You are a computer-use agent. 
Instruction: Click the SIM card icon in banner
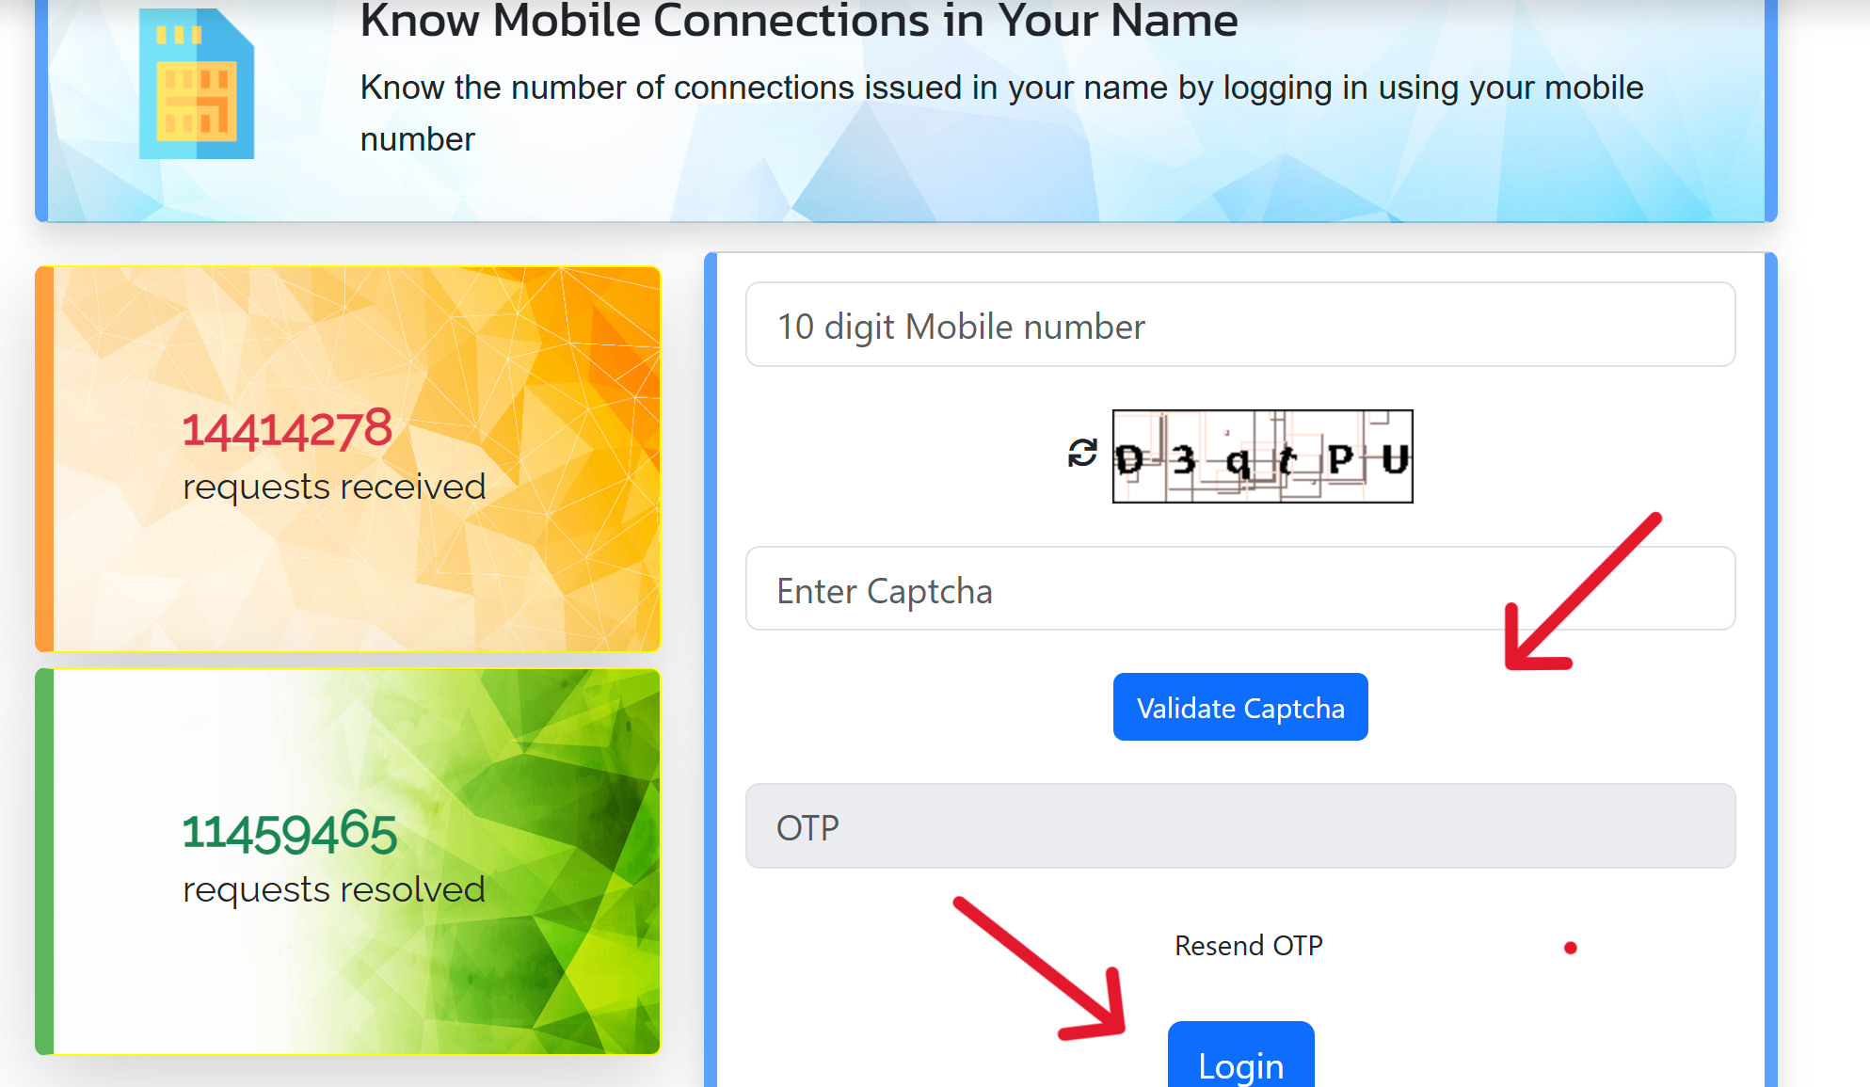(196, 84)
